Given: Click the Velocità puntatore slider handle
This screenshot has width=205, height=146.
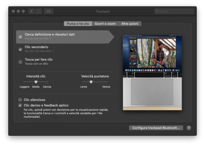Looking at the screenshot, I should 91,82.
